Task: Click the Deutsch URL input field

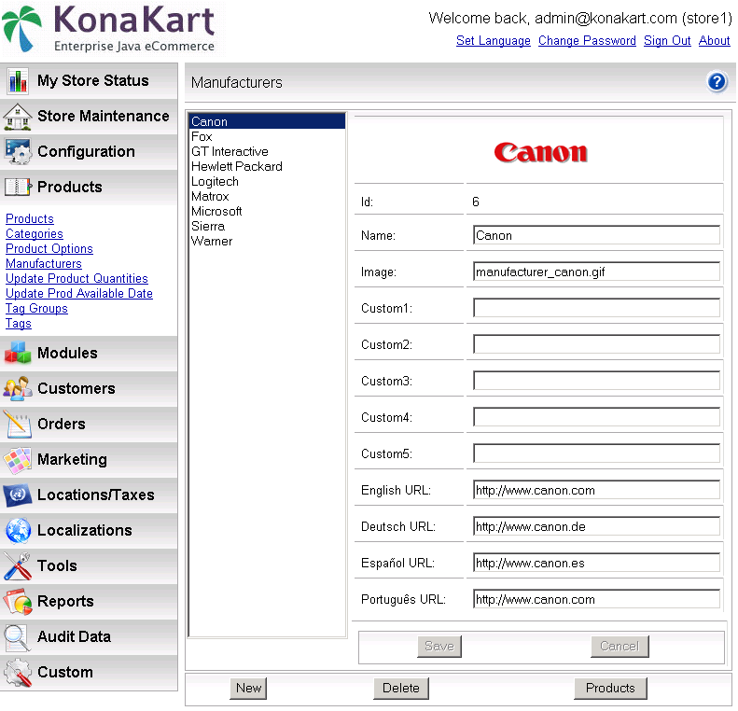Action: coord(596,526)
